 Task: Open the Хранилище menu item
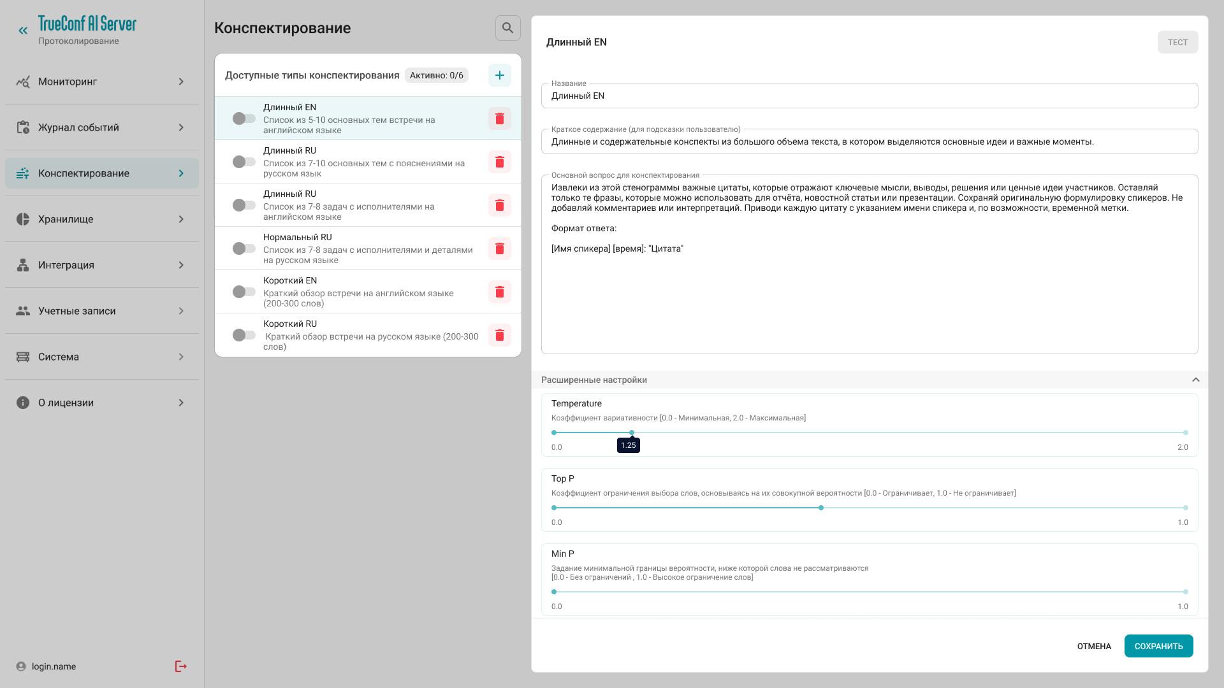66,219
